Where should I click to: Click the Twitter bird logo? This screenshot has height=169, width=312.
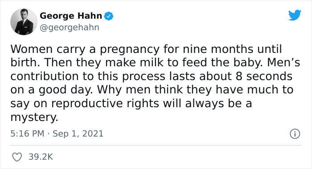click(x=295, y=15)
